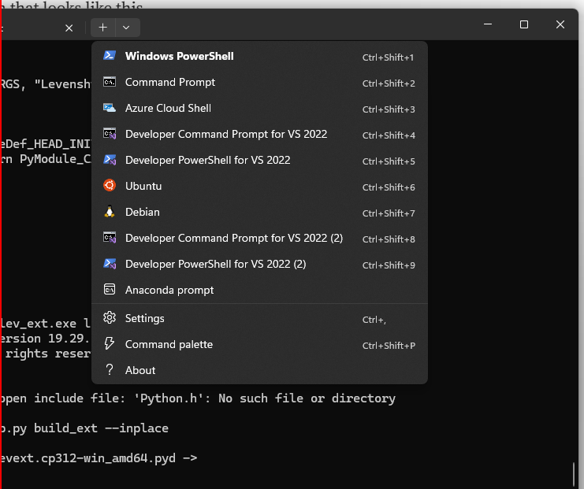Open a new tab with plus button
The height and width of the screenshot is (489, 584).
coord(102,27)
